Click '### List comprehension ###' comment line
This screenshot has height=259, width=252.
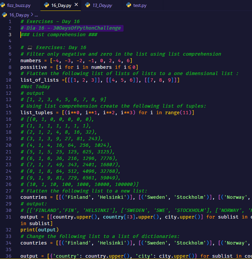click(59, 35)
